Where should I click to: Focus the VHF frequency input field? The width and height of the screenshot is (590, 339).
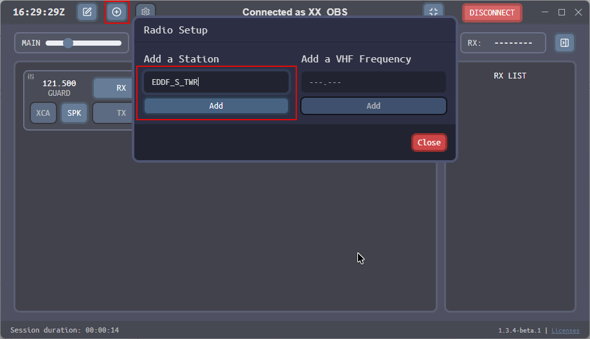point(373,82)
